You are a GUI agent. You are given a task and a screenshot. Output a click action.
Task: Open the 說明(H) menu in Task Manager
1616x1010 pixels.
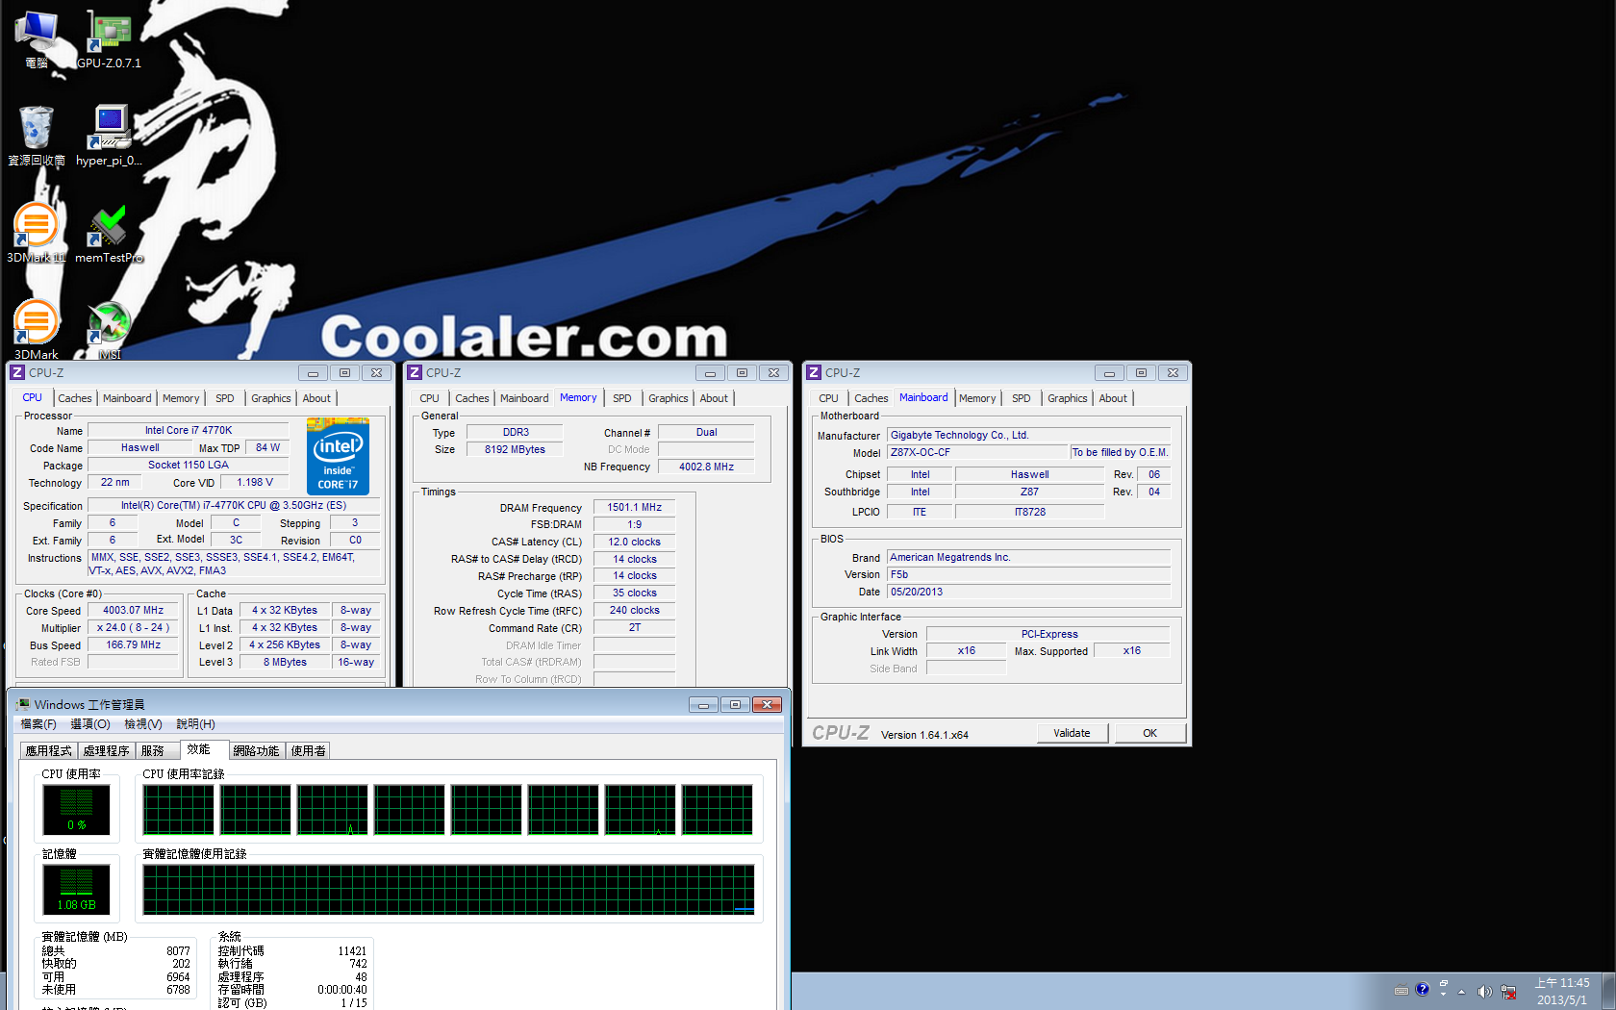click(196, 724)
